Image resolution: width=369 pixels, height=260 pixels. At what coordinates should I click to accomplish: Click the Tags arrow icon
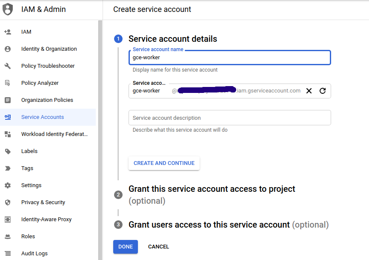pyautogui.click(x=8, y=168)
